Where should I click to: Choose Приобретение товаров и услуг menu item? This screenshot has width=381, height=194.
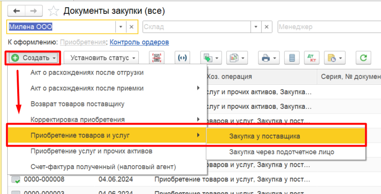pos(107,135)
